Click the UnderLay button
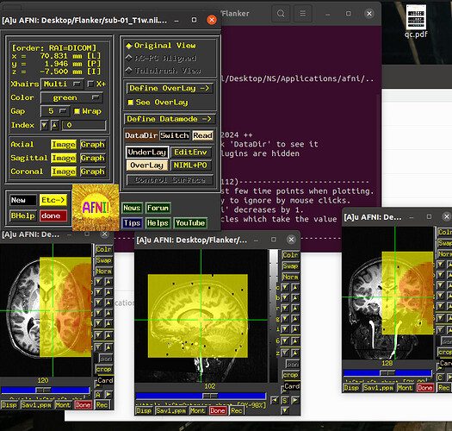This screenshot has height=431, width=452. (x=147, y=152)
